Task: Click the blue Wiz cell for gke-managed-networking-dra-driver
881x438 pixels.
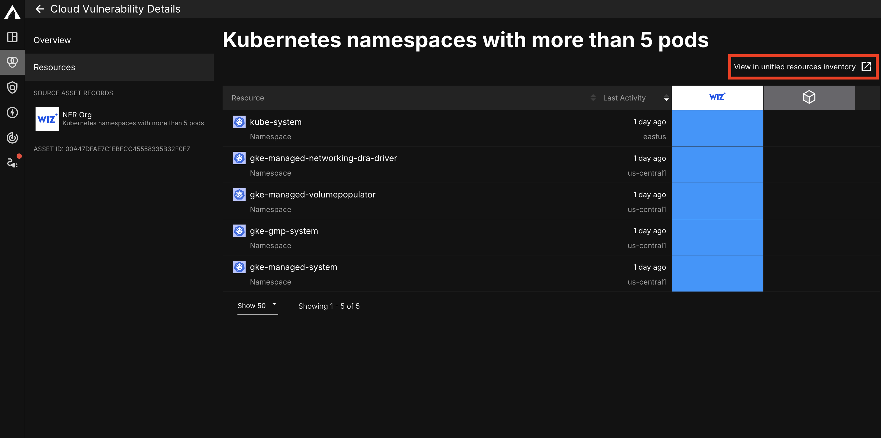Action: coord(717,165)
